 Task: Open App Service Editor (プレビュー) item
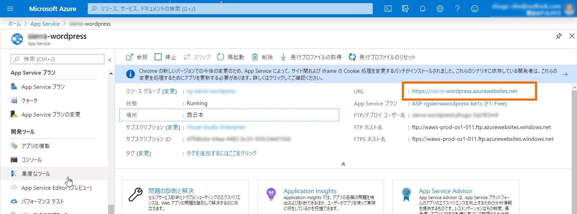click(x=51, y=188)
